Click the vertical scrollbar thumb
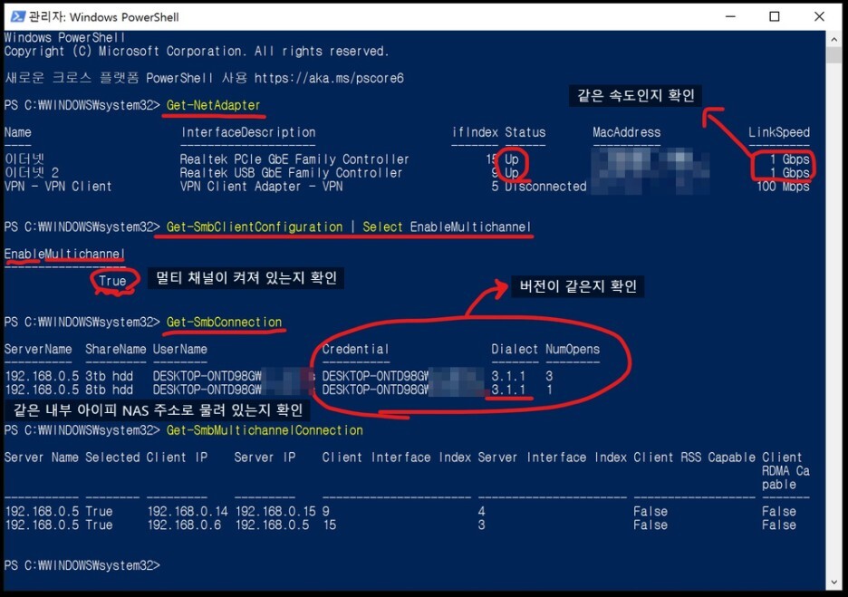848x597 pixels. (x=834, y=54)
